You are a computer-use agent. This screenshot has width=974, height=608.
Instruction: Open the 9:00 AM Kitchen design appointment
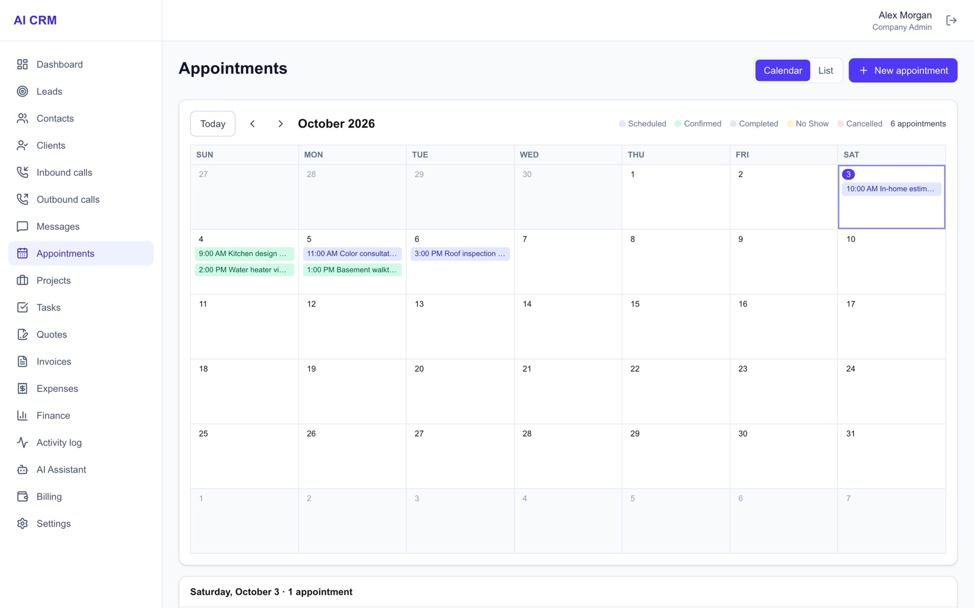(244, 254)
